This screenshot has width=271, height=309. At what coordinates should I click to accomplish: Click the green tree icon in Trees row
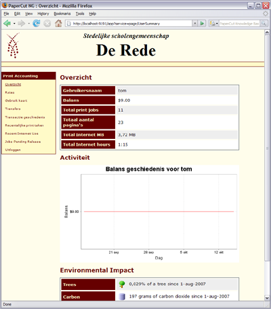click(x=122, y=284)
